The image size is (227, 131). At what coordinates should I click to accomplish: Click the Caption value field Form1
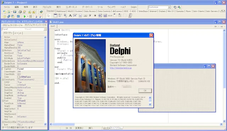tap(31, 69)
